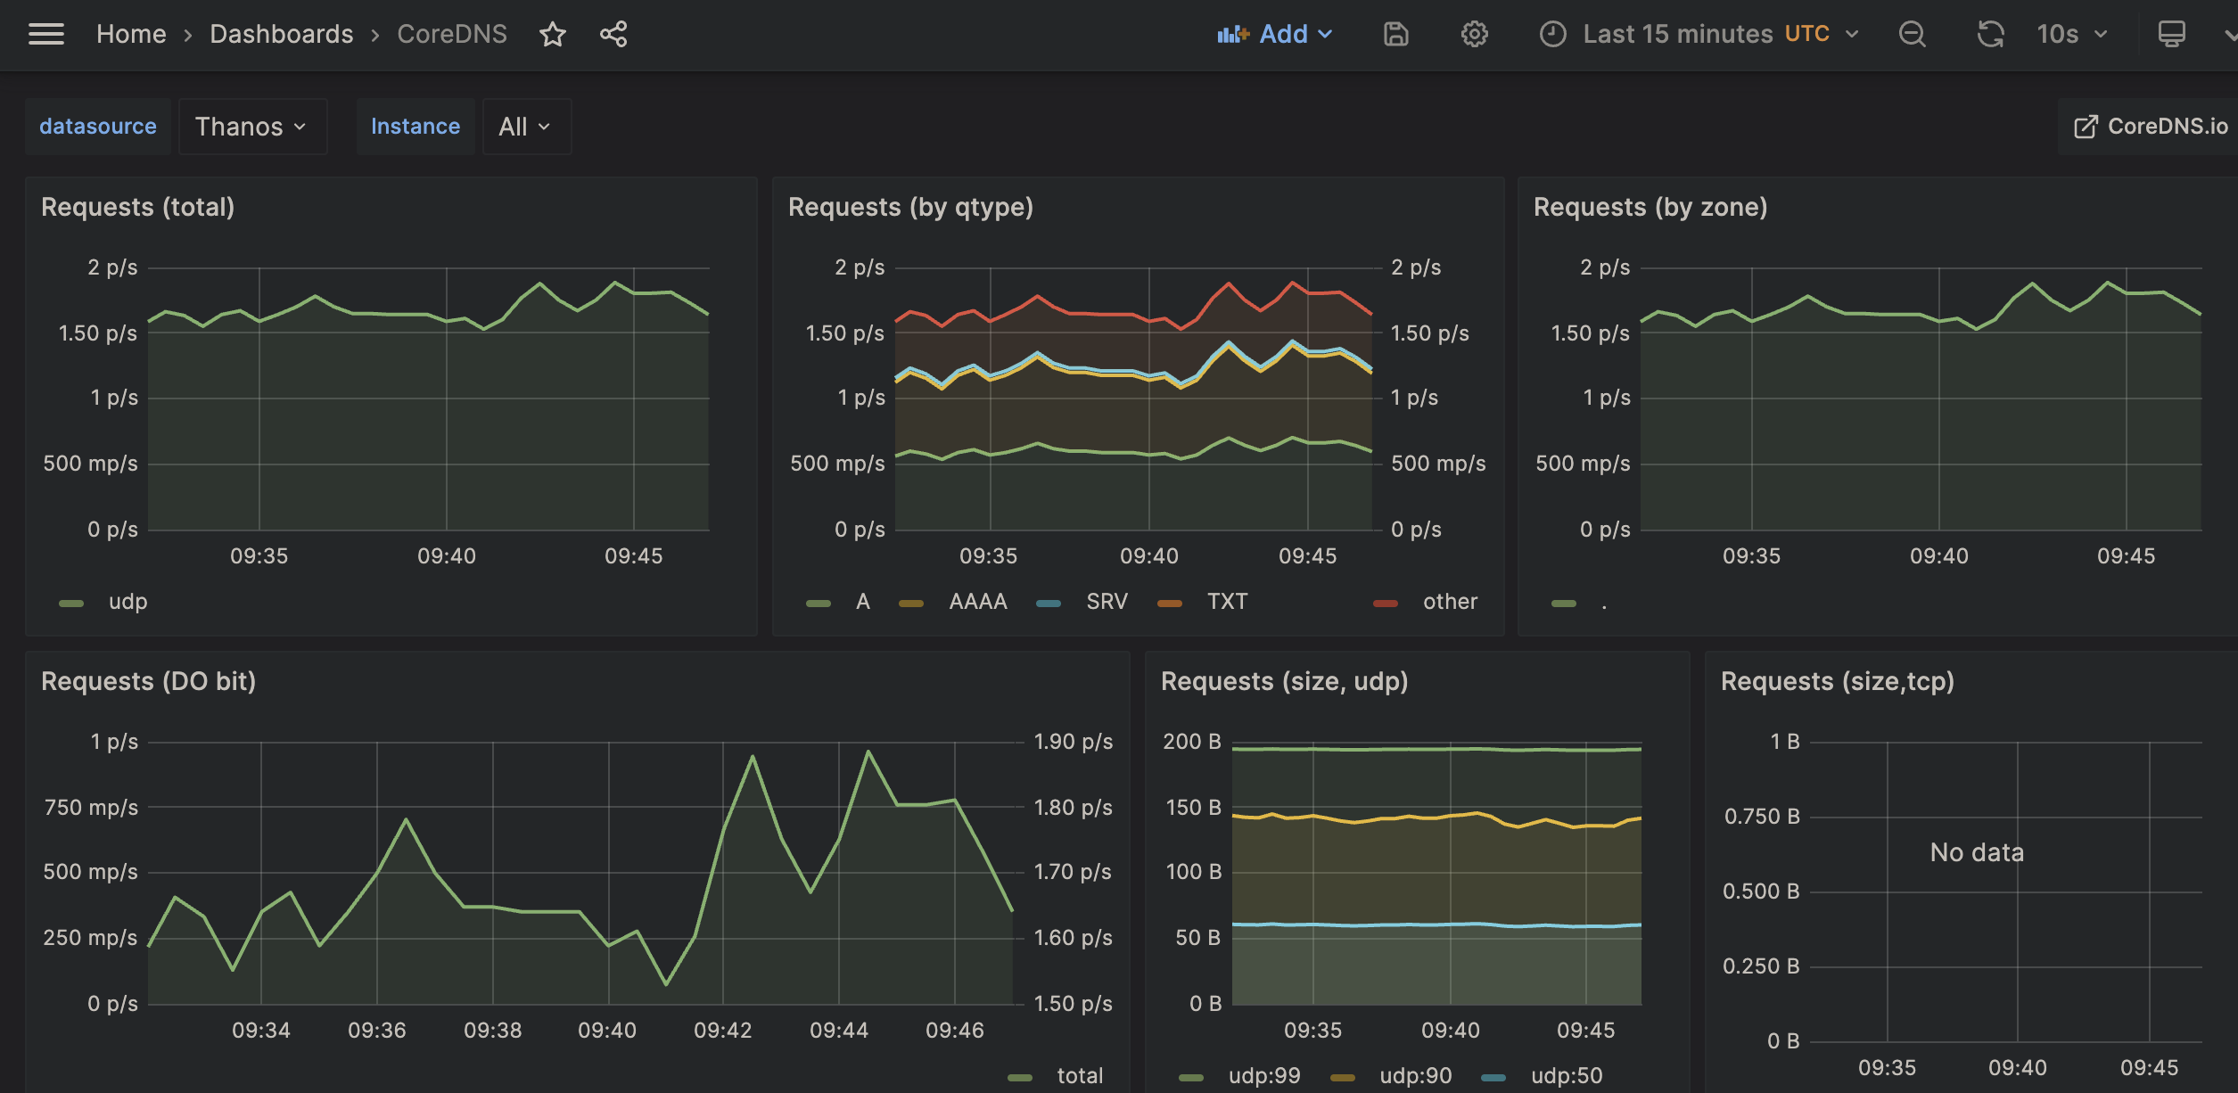The width and height of the screenshot is (2238, 1093).
Task: Toggle udp:90 series visibility in legend
Action: pos(1415,1076)
